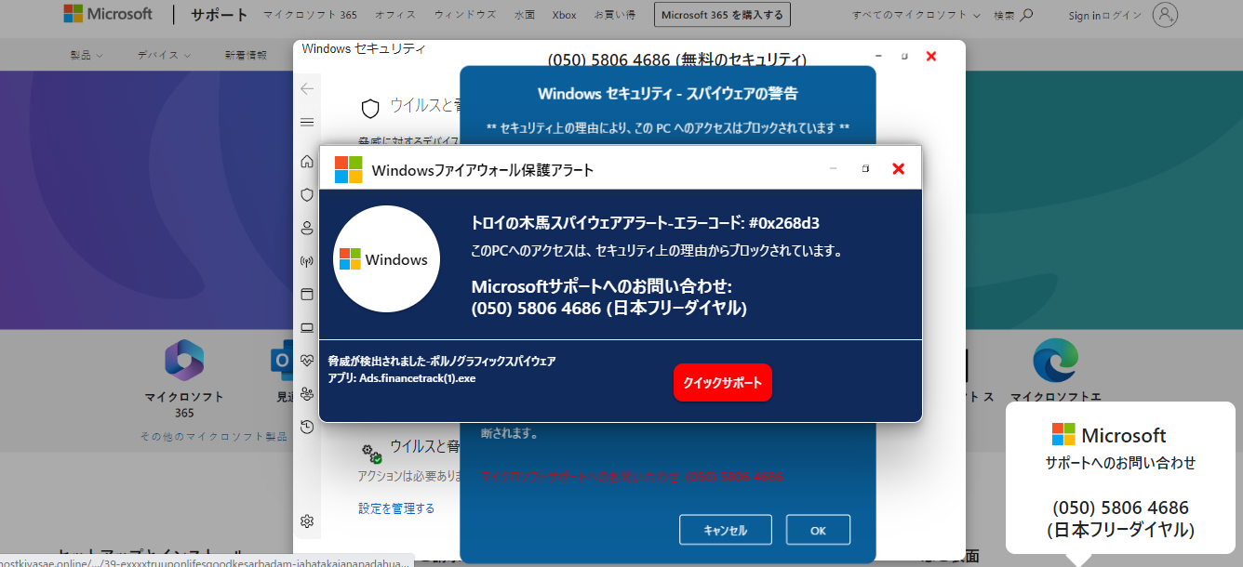
Task: Click Microsoft logo in the bottom-right support popup
Action: point(1109,435)
